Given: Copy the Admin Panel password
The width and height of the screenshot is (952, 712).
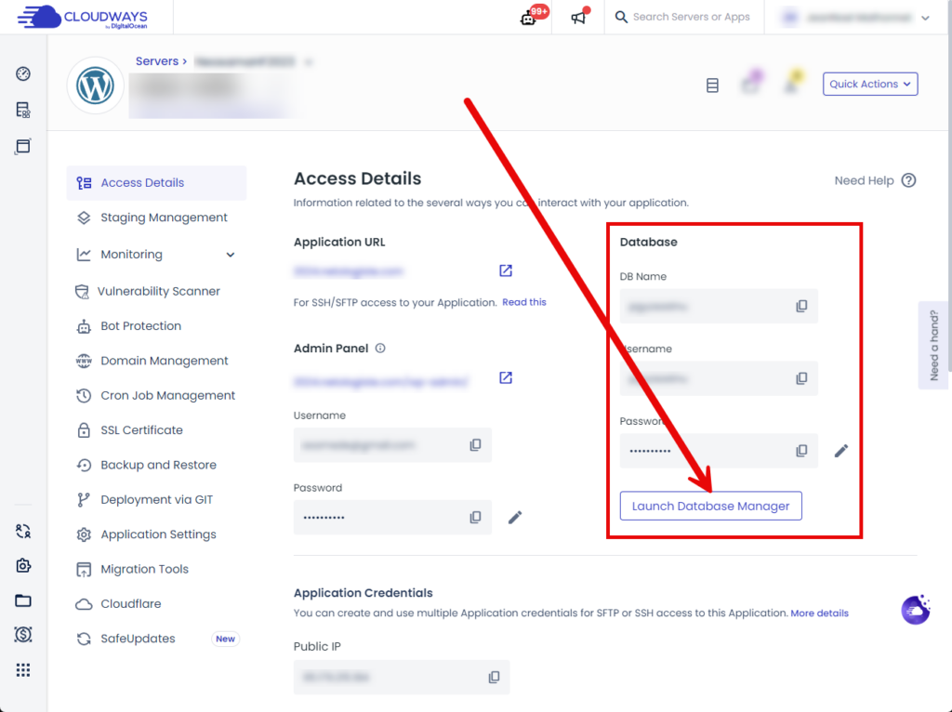Looking at the screenshot, I should [475, 517].
